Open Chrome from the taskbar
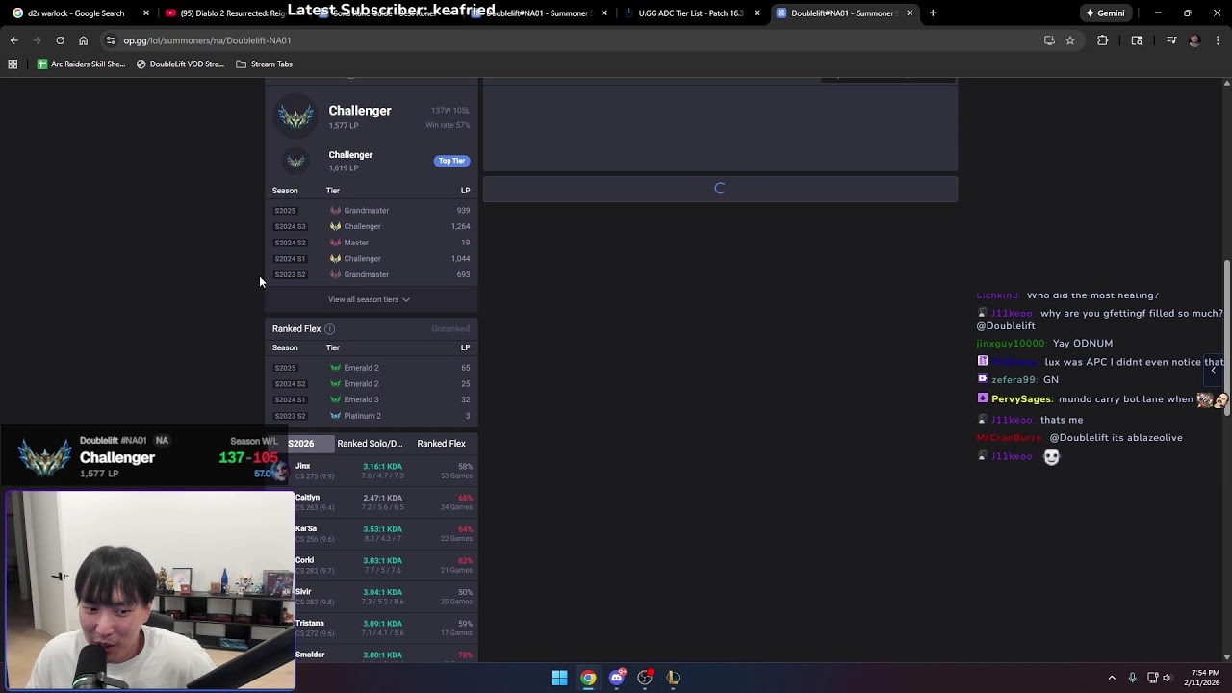This screenshot has width=1232, height=693. tap(588, 678)
